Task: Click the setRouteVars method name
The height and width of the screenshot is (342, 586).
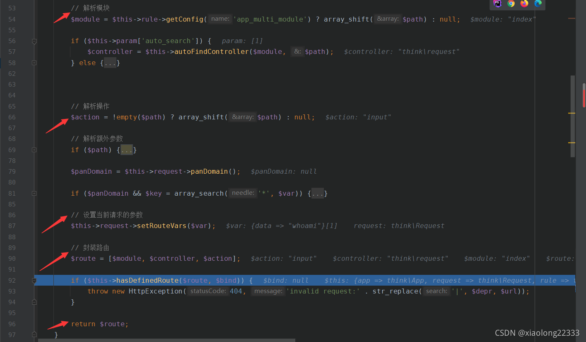Action: coord(162,226)
